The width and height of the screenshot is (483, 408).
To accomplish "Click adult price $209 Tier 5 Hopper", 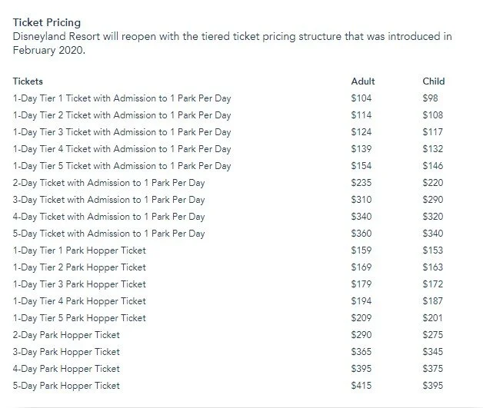I will (361, 318).
